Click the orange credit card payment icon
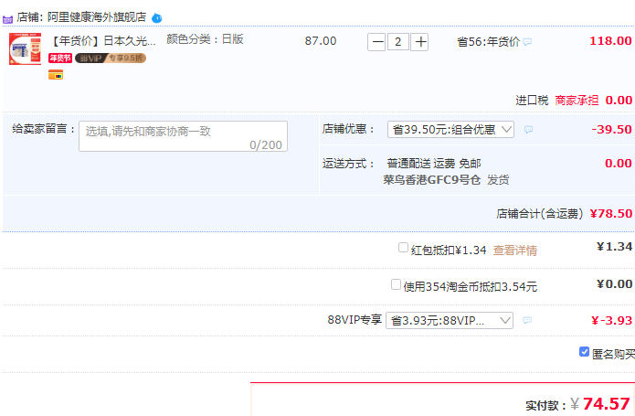635x416 pixels. [x=56, y=75]
